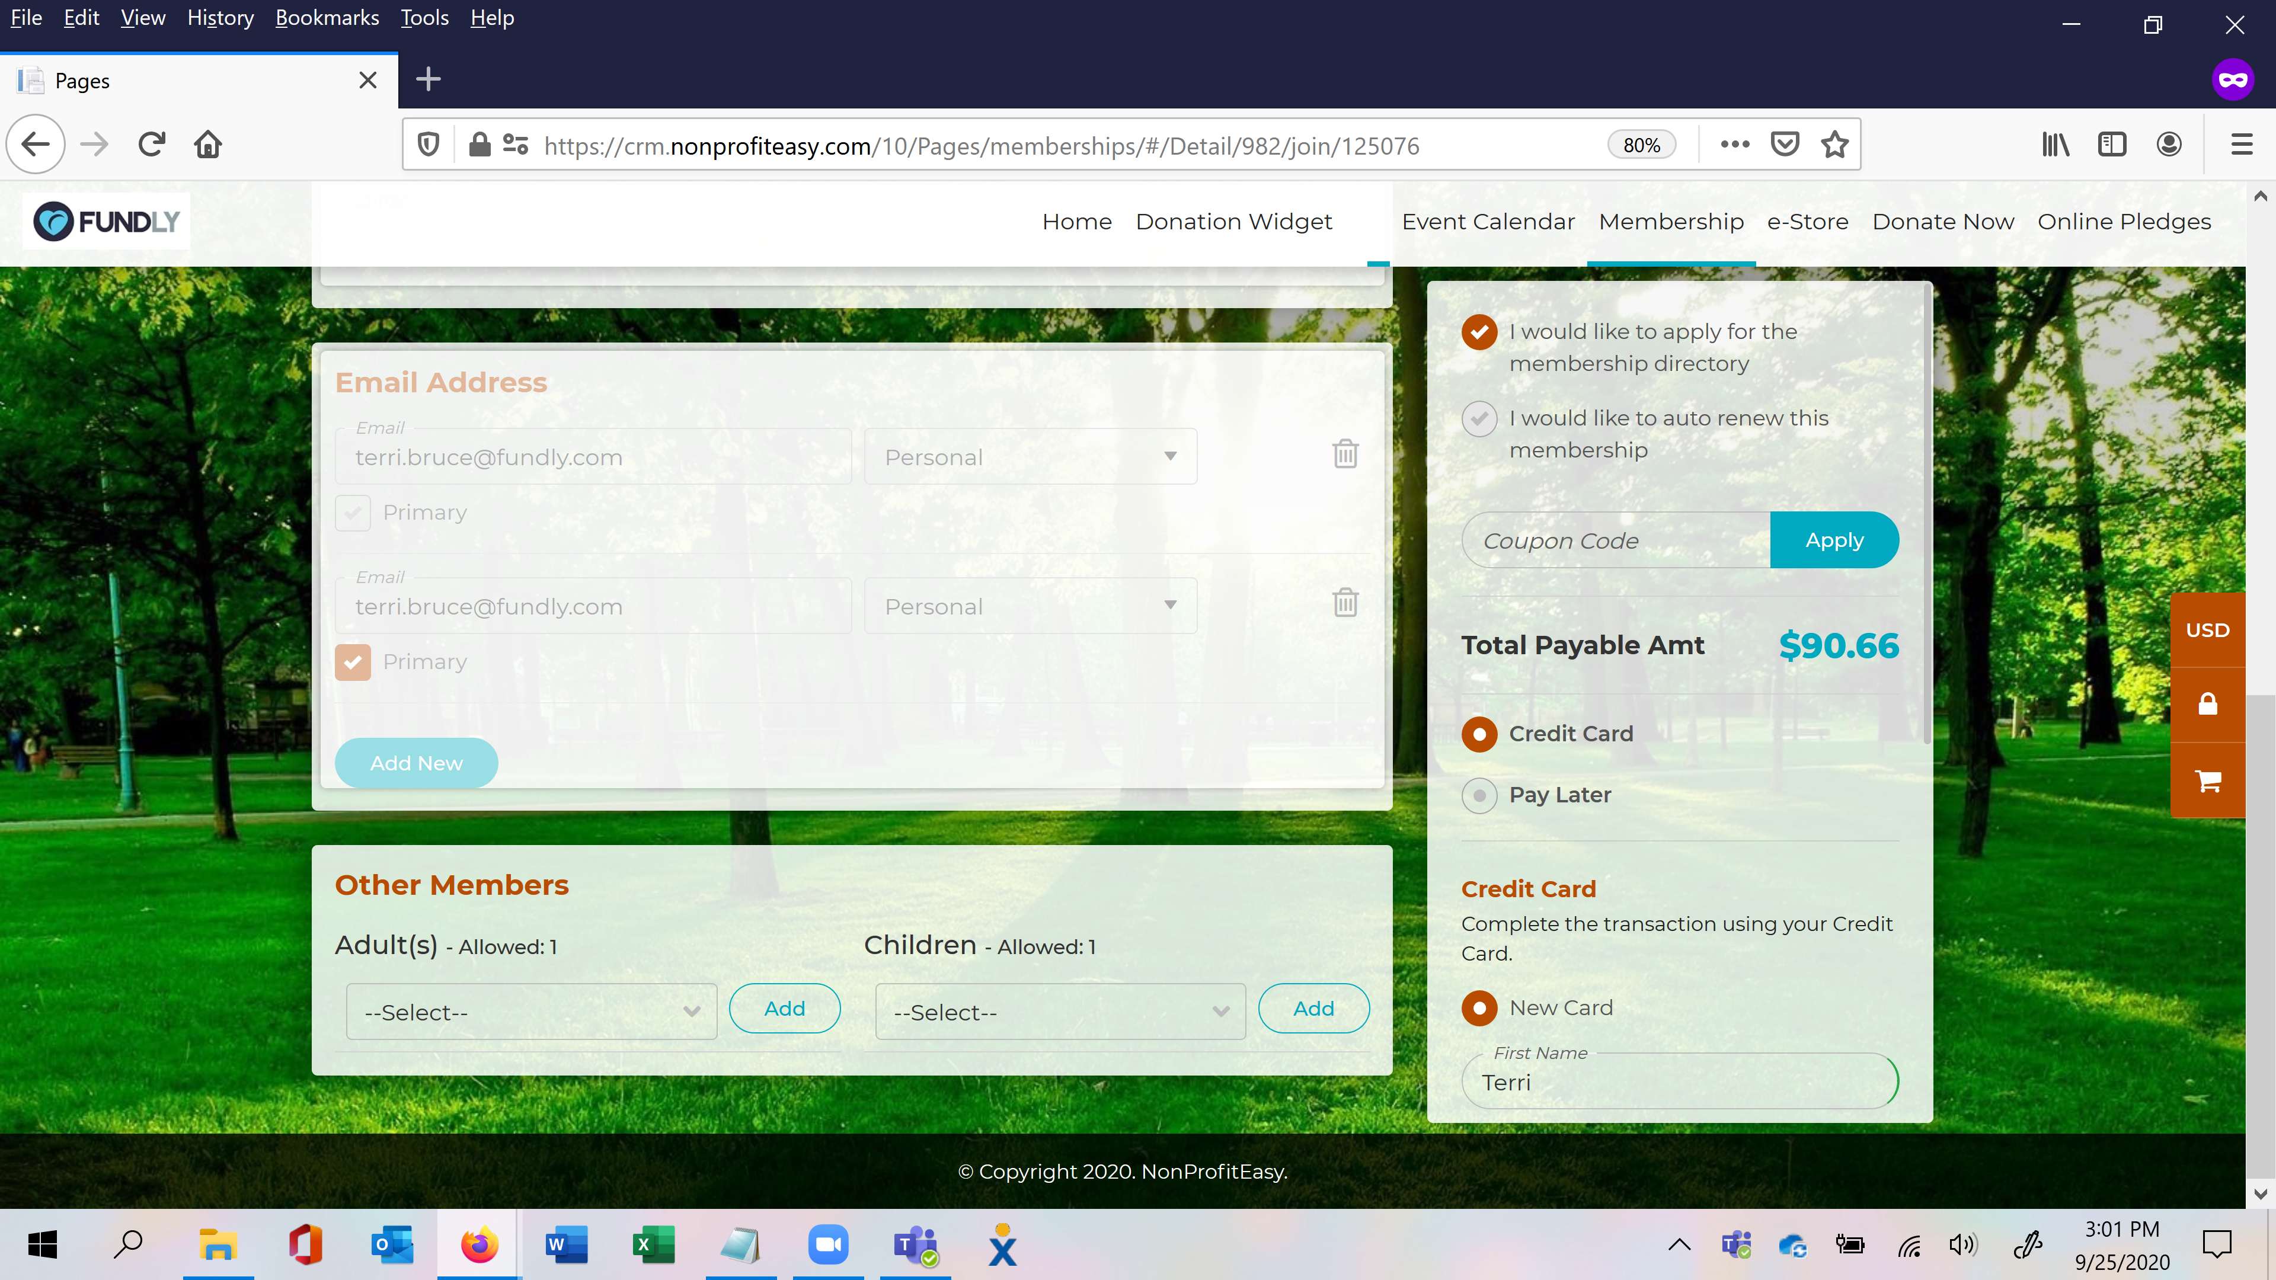Open Windows Start menu
This screenshot has width=2276, height=1280.
[x=43, y=1244]
